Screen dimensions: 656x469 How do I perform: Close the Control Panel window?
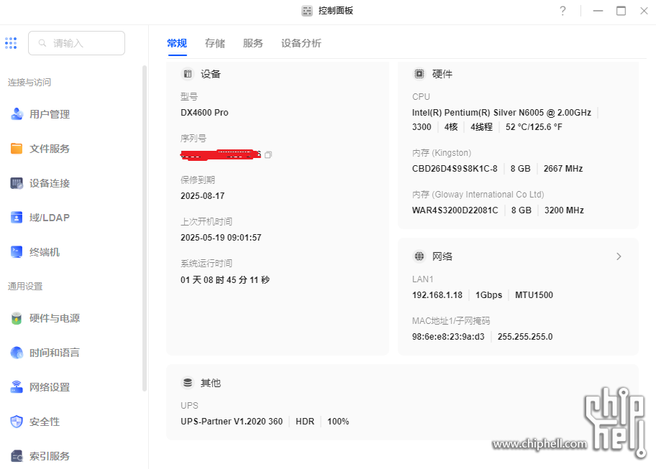click(x=644, y=11)
